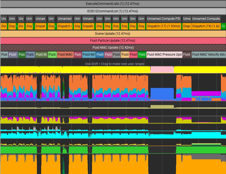Select the light blue Fluid MA range block
This screenshot has width=226, height=174.
click(89, 55)
